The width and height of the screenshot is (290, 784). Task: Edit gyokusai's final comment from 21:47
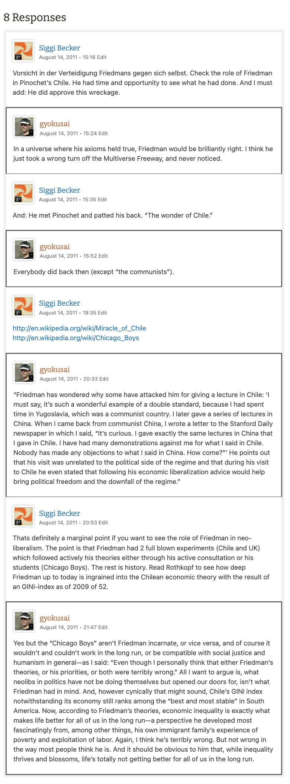click(x=103, y=627)
